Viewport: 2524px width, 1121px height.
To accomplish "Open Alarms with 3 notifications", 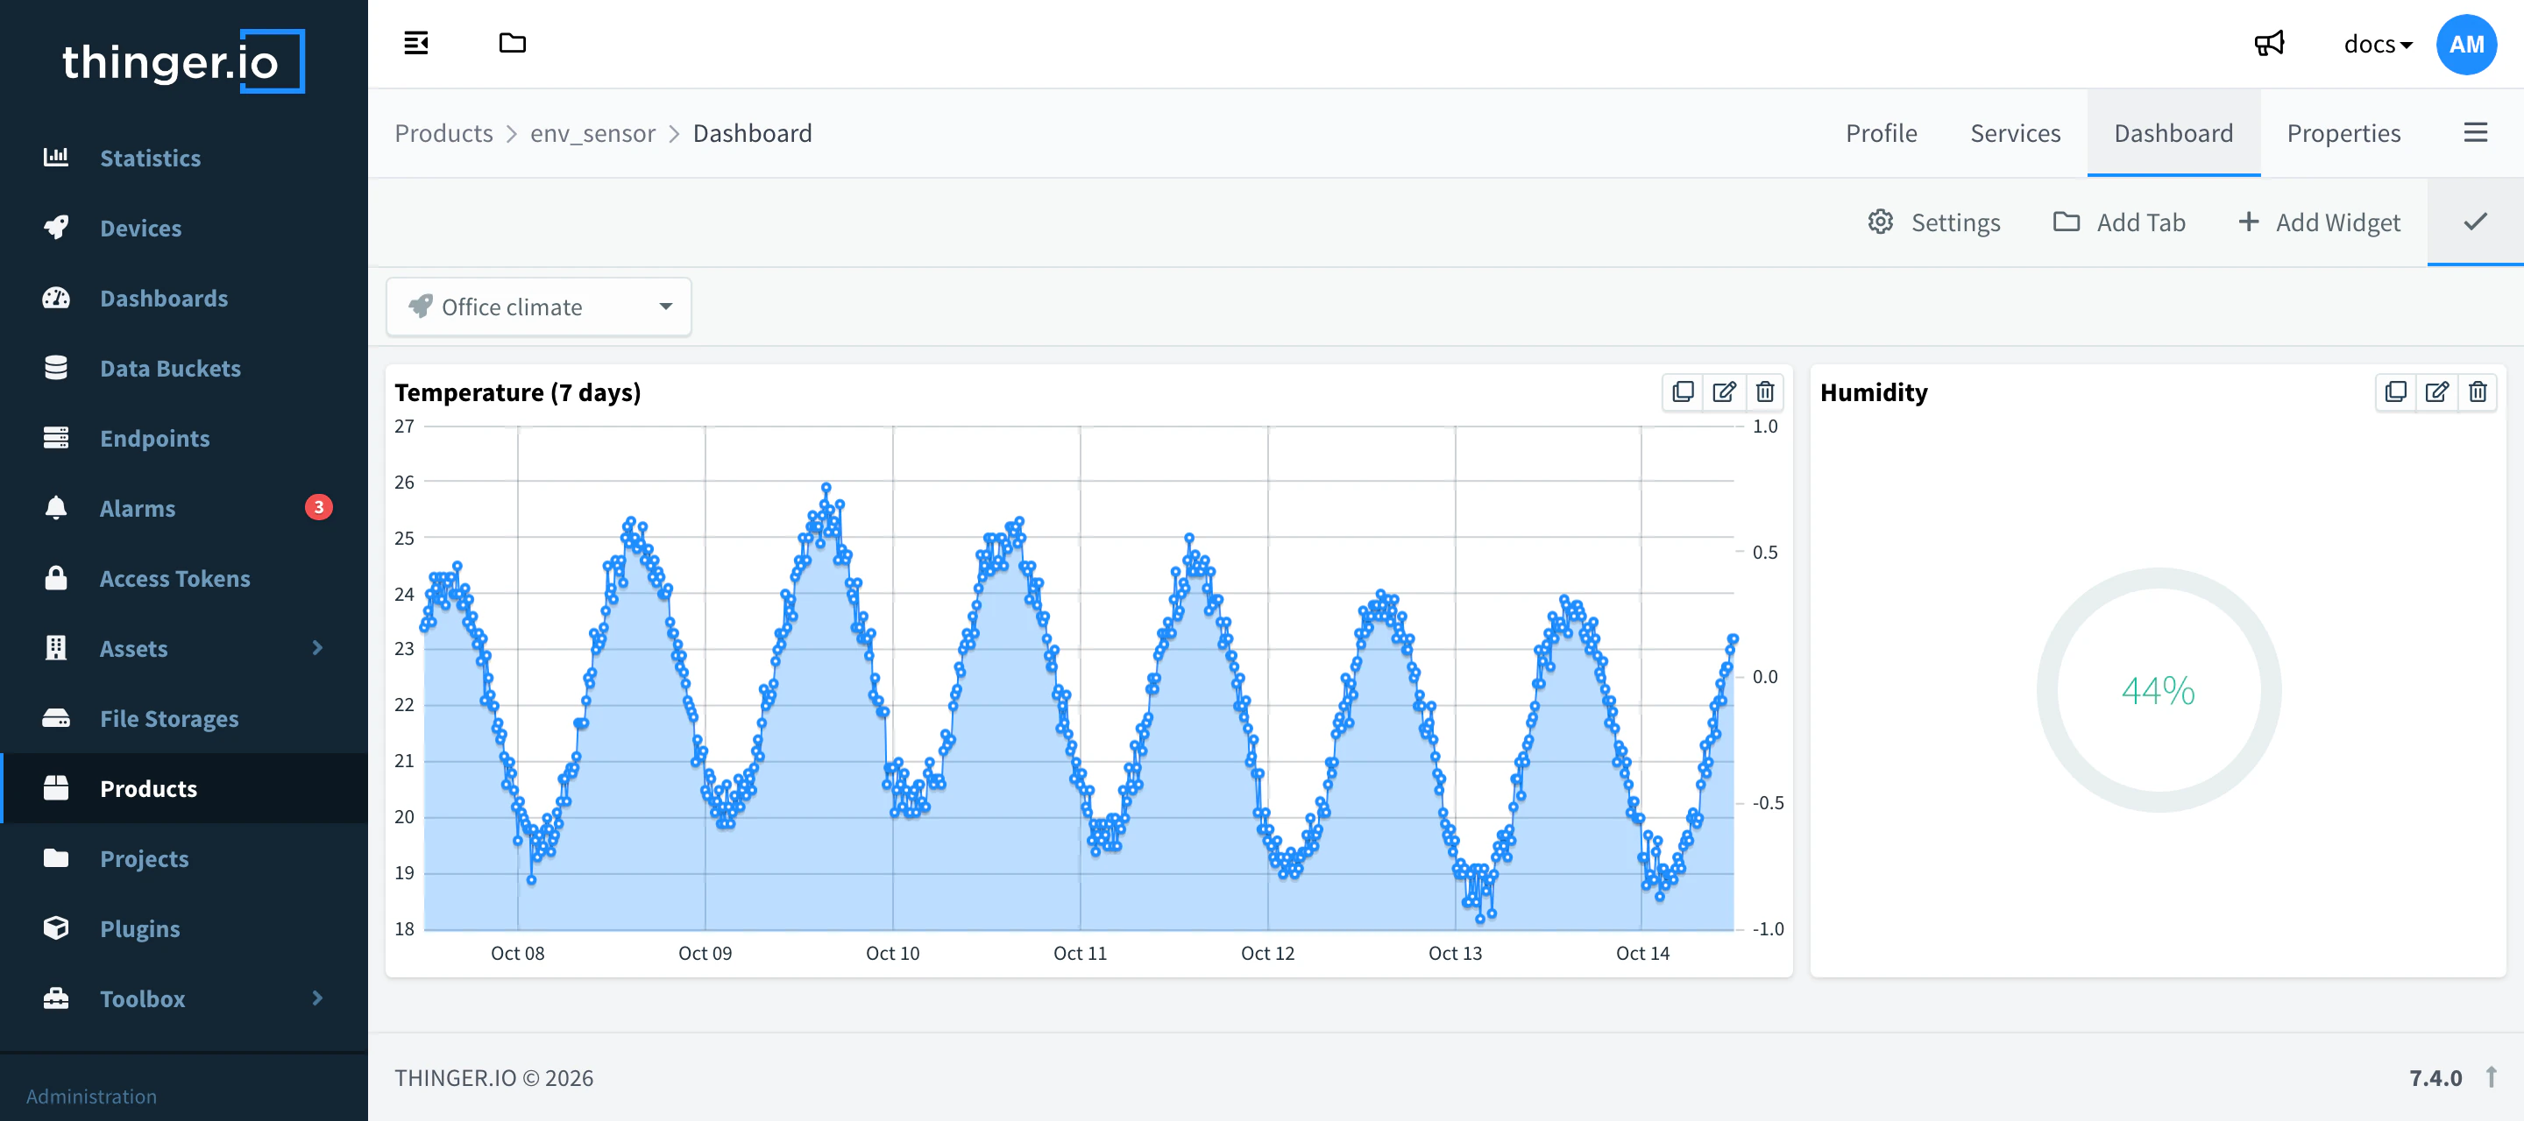I will [184, 508].
